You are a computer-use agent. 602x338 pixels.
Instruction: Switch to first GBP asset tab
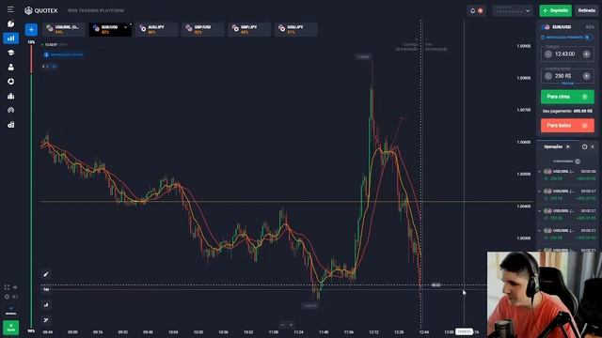tap(203, 29)
